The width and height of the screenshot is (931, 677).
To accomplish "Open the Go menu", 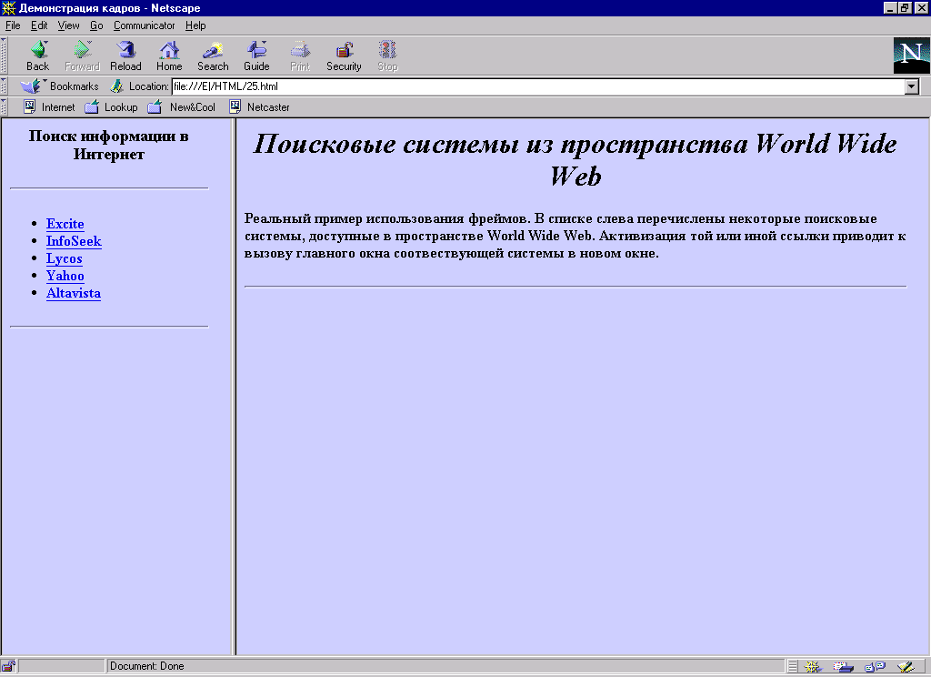I will click(96, 25).
